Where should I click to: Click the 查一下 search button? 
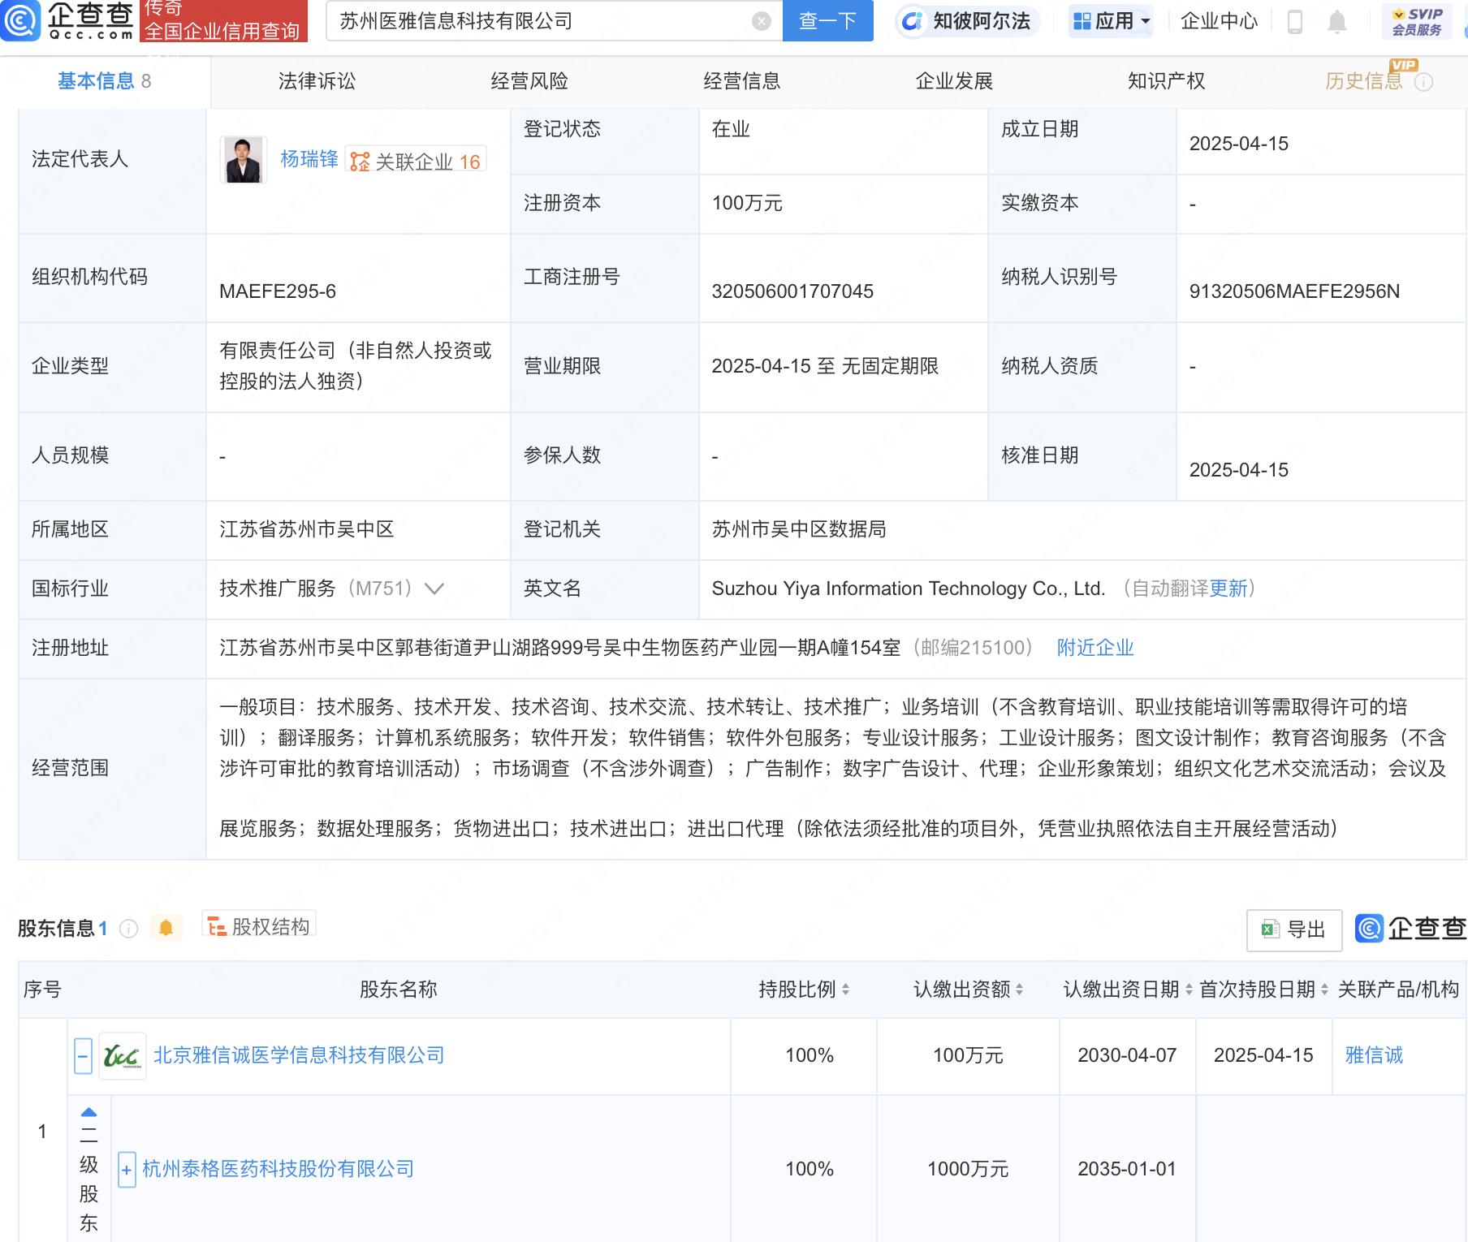pos(827,20)
